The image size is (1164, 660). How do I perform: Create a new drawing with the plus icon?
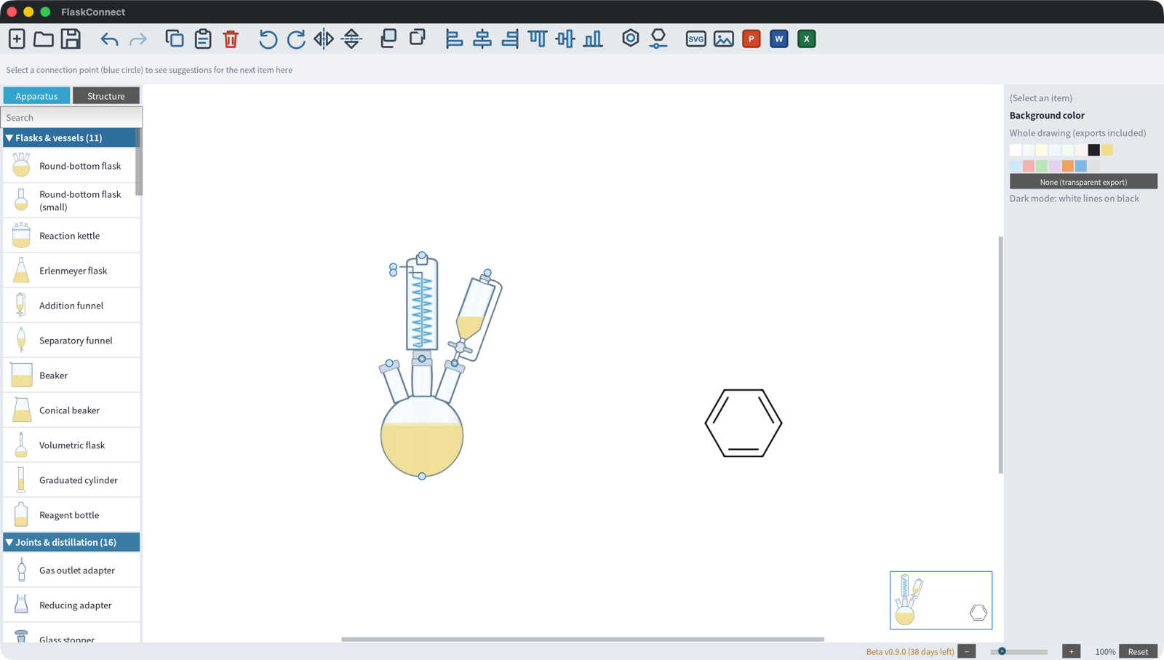[x=17, y=39]
